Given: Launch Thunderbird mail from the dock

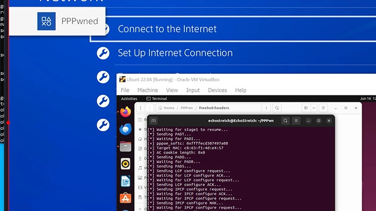Looking at the screenshot, I should 126,129.
